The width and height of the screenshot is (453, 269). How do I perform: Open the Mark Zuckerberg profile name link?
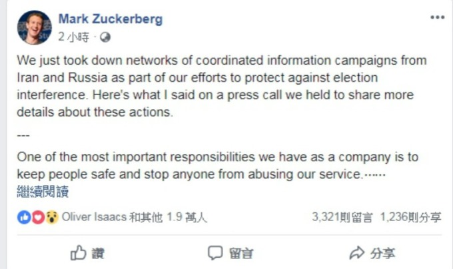110,19
